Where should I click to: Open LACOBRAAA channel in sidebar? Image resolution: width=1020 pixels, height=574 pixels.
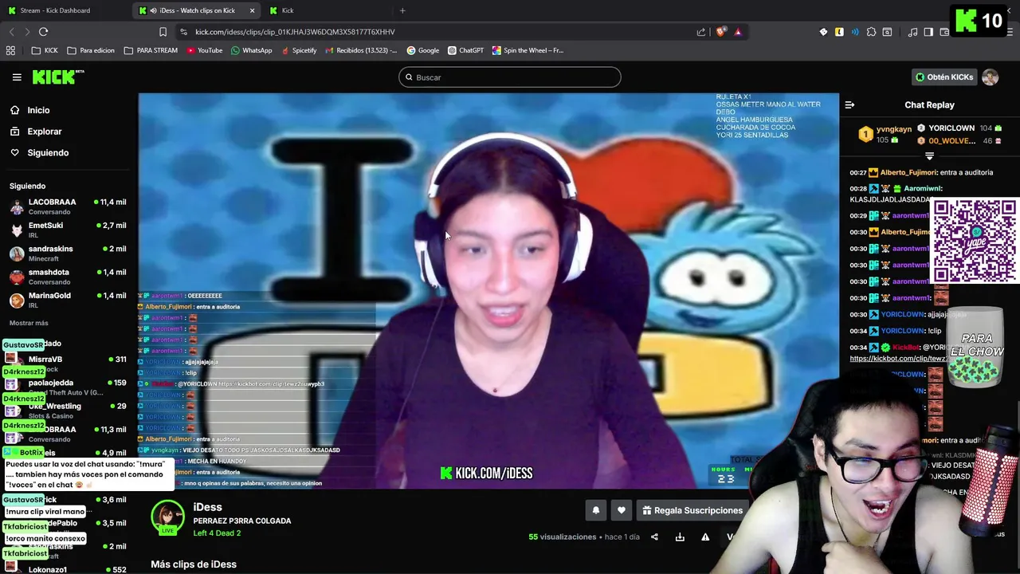(68, 206)
